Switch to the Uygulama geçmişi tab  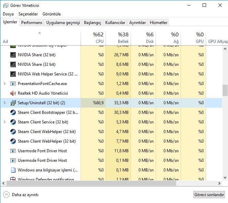point(63,23)
